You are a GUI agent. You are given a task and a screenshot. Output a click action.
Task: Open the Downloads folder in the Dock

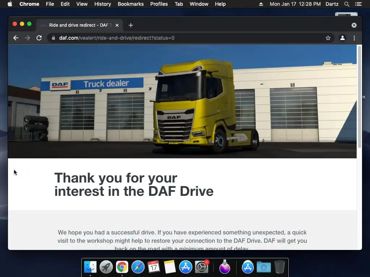point(264,267)
